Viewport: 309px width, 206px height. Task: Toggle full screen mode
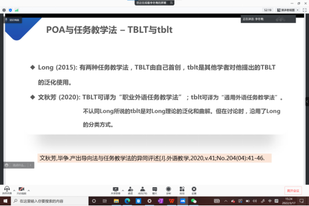coord(305,10)
